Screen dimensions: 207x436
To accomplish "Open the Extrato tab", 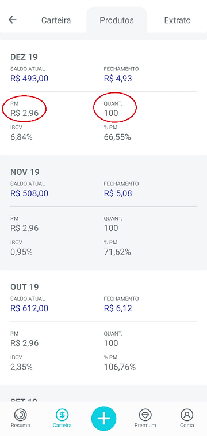I will coord(178,20).
